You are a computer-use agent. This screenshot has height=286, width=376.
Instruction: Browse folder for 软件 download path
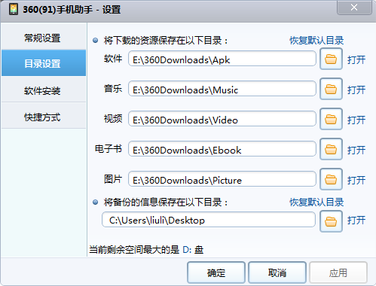pyautogui.click(x=331, y=59)
